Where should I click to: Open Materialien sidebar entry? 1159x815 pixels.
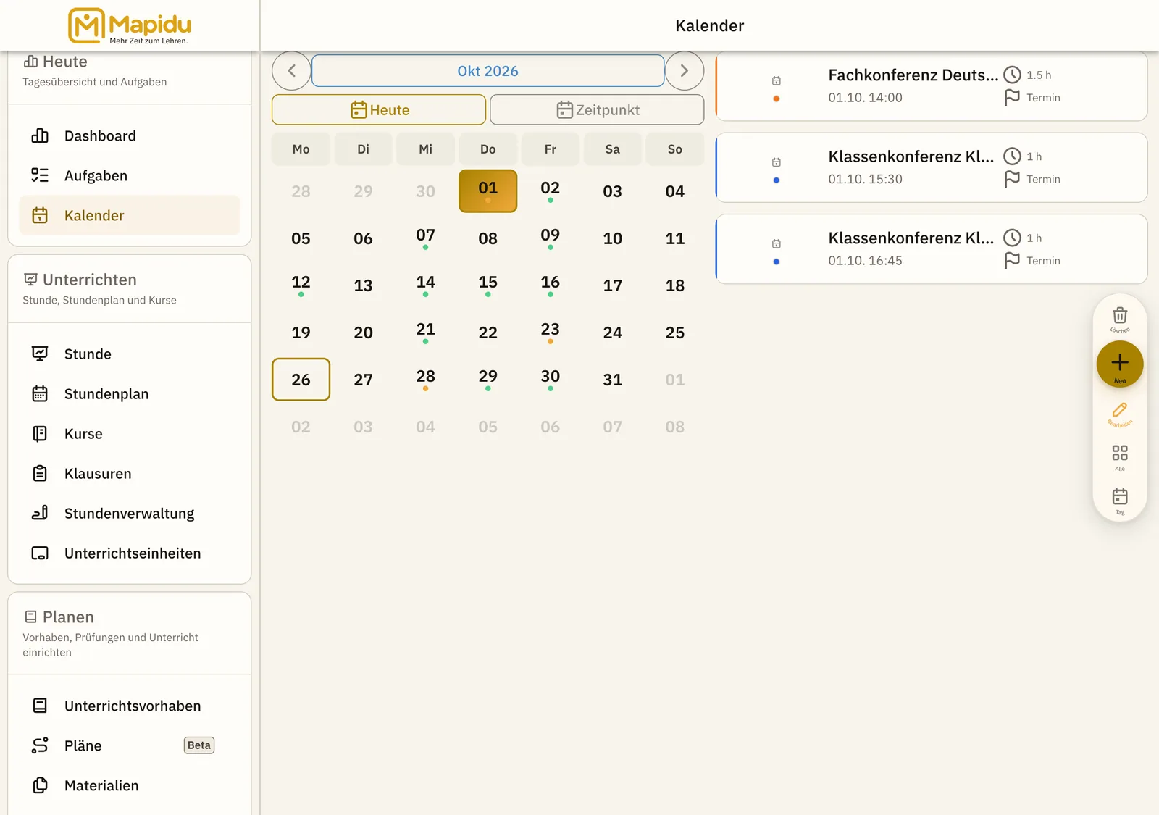click(x=130, y=785)
